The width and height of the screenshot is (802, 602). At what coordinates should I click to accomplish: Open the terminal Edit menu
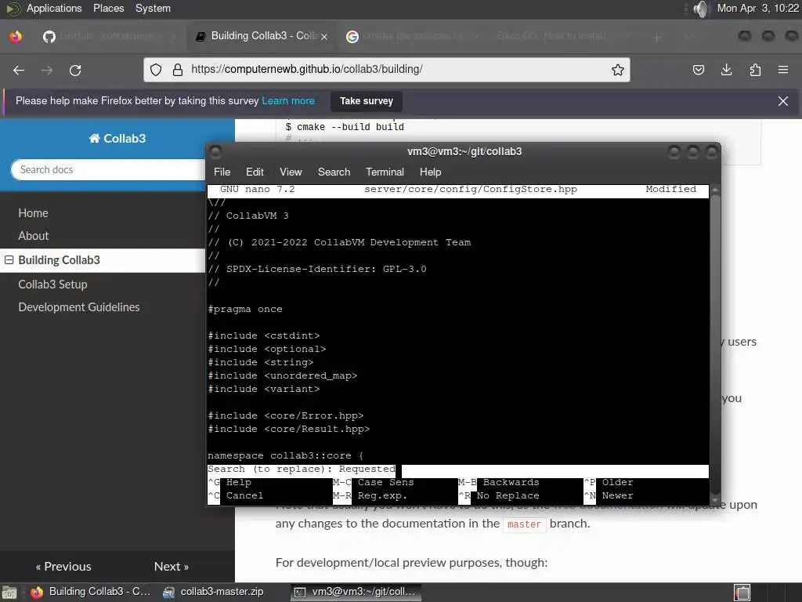pos(255,172)
